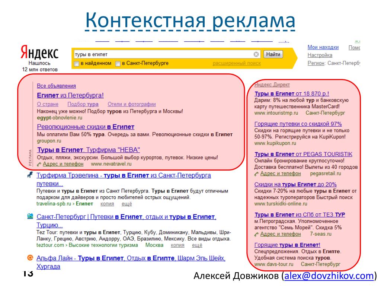Click the 'Контекстная реклама' slide title

[x=190, y=20]
